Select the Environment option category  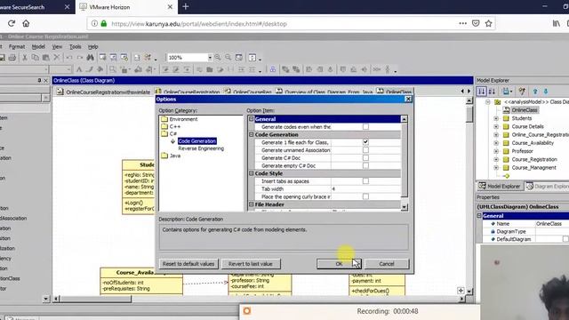tap(184, 119)
